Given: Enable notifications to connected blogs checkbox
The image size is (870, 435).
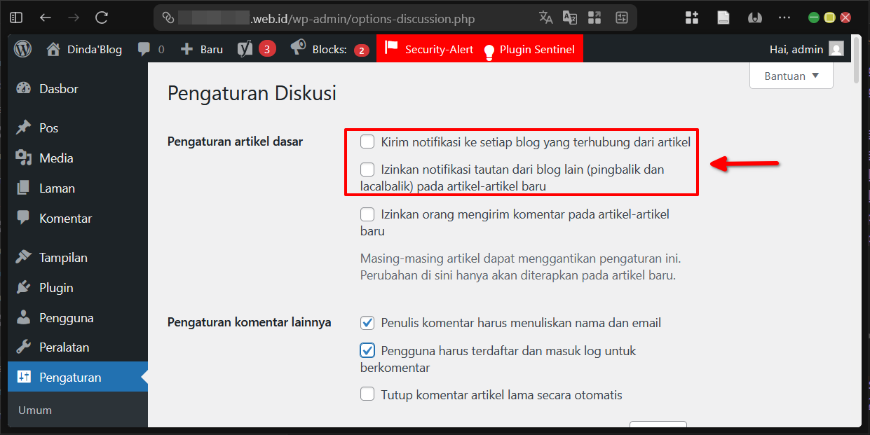Looking at the screenshot, I should coord(367,141).
